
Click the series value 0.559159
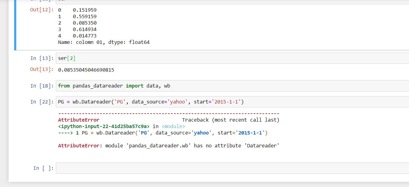[85, 16]
